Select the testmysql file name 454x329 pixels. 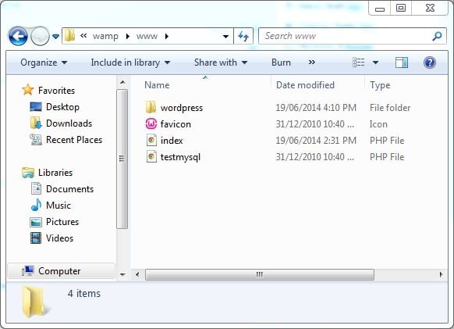pos(180,157)
